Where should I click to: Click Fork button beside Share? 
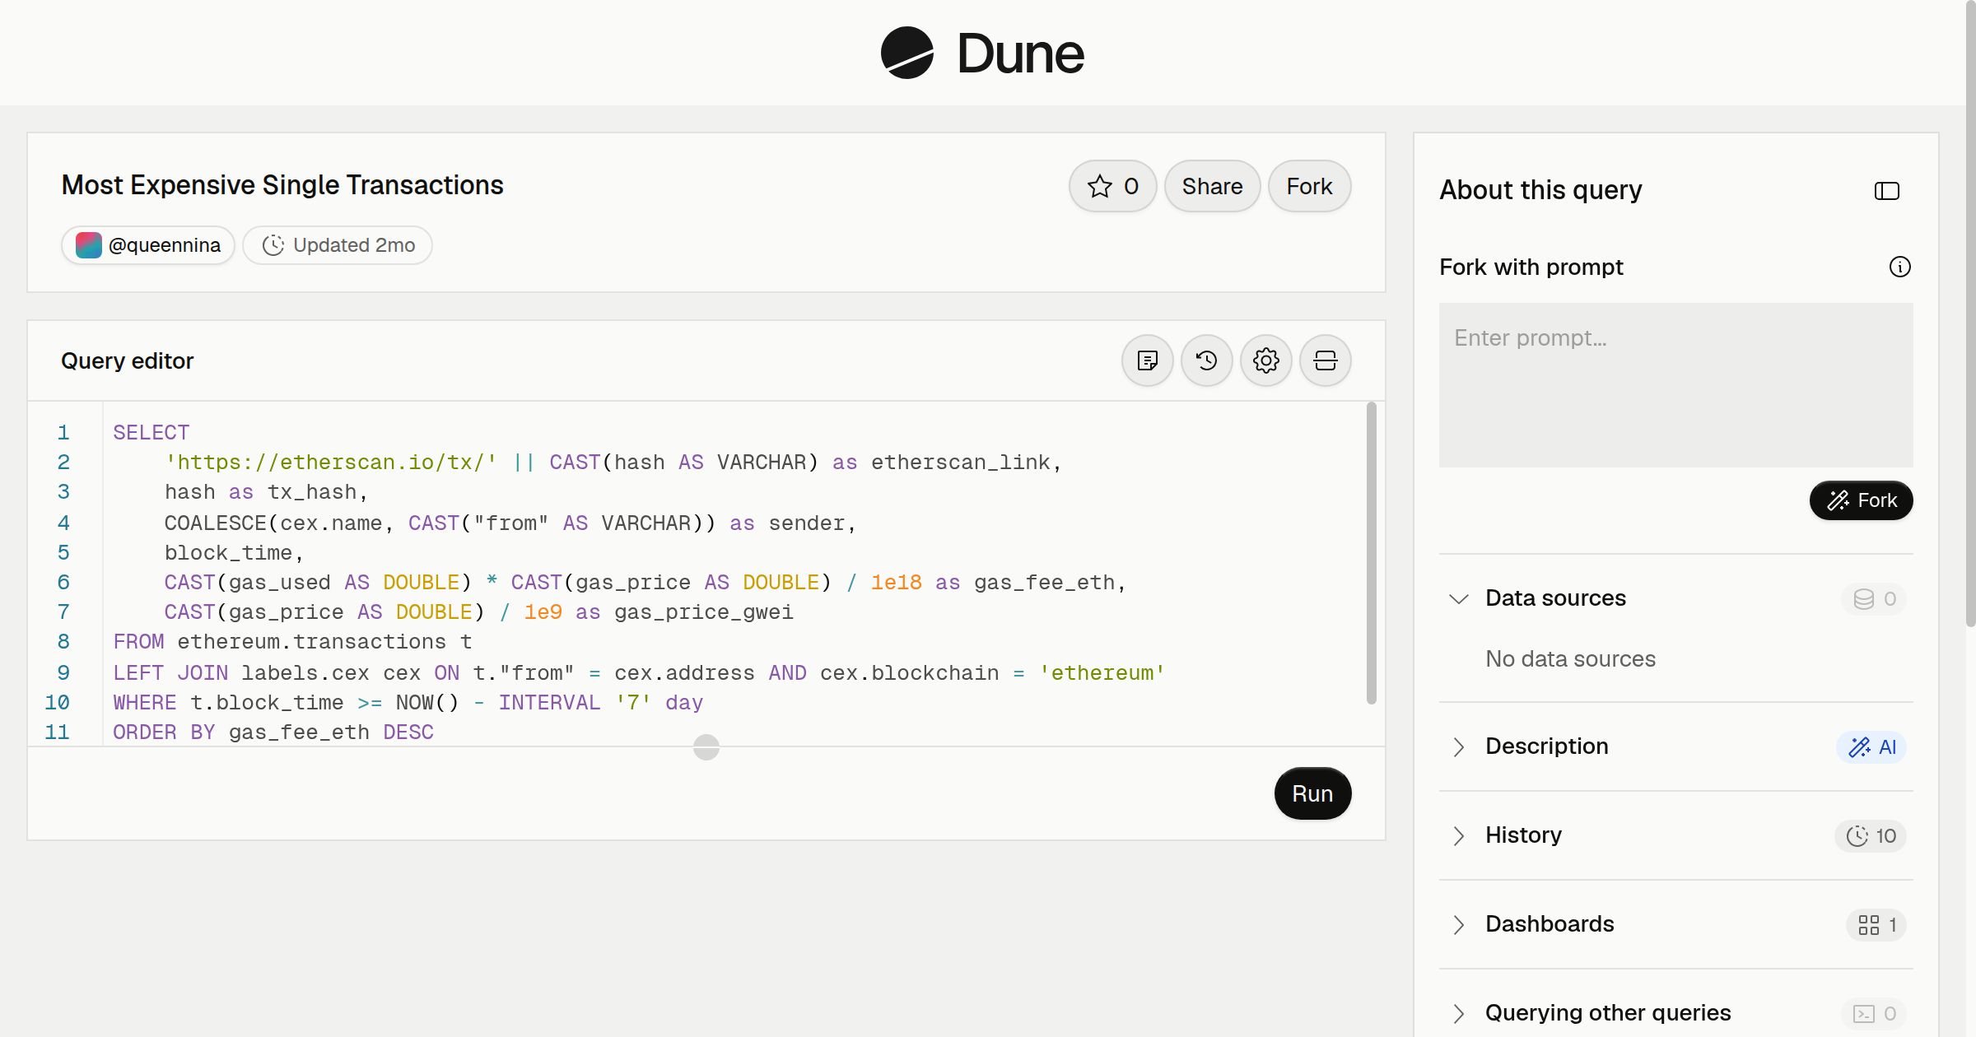tap(1309, 186)
